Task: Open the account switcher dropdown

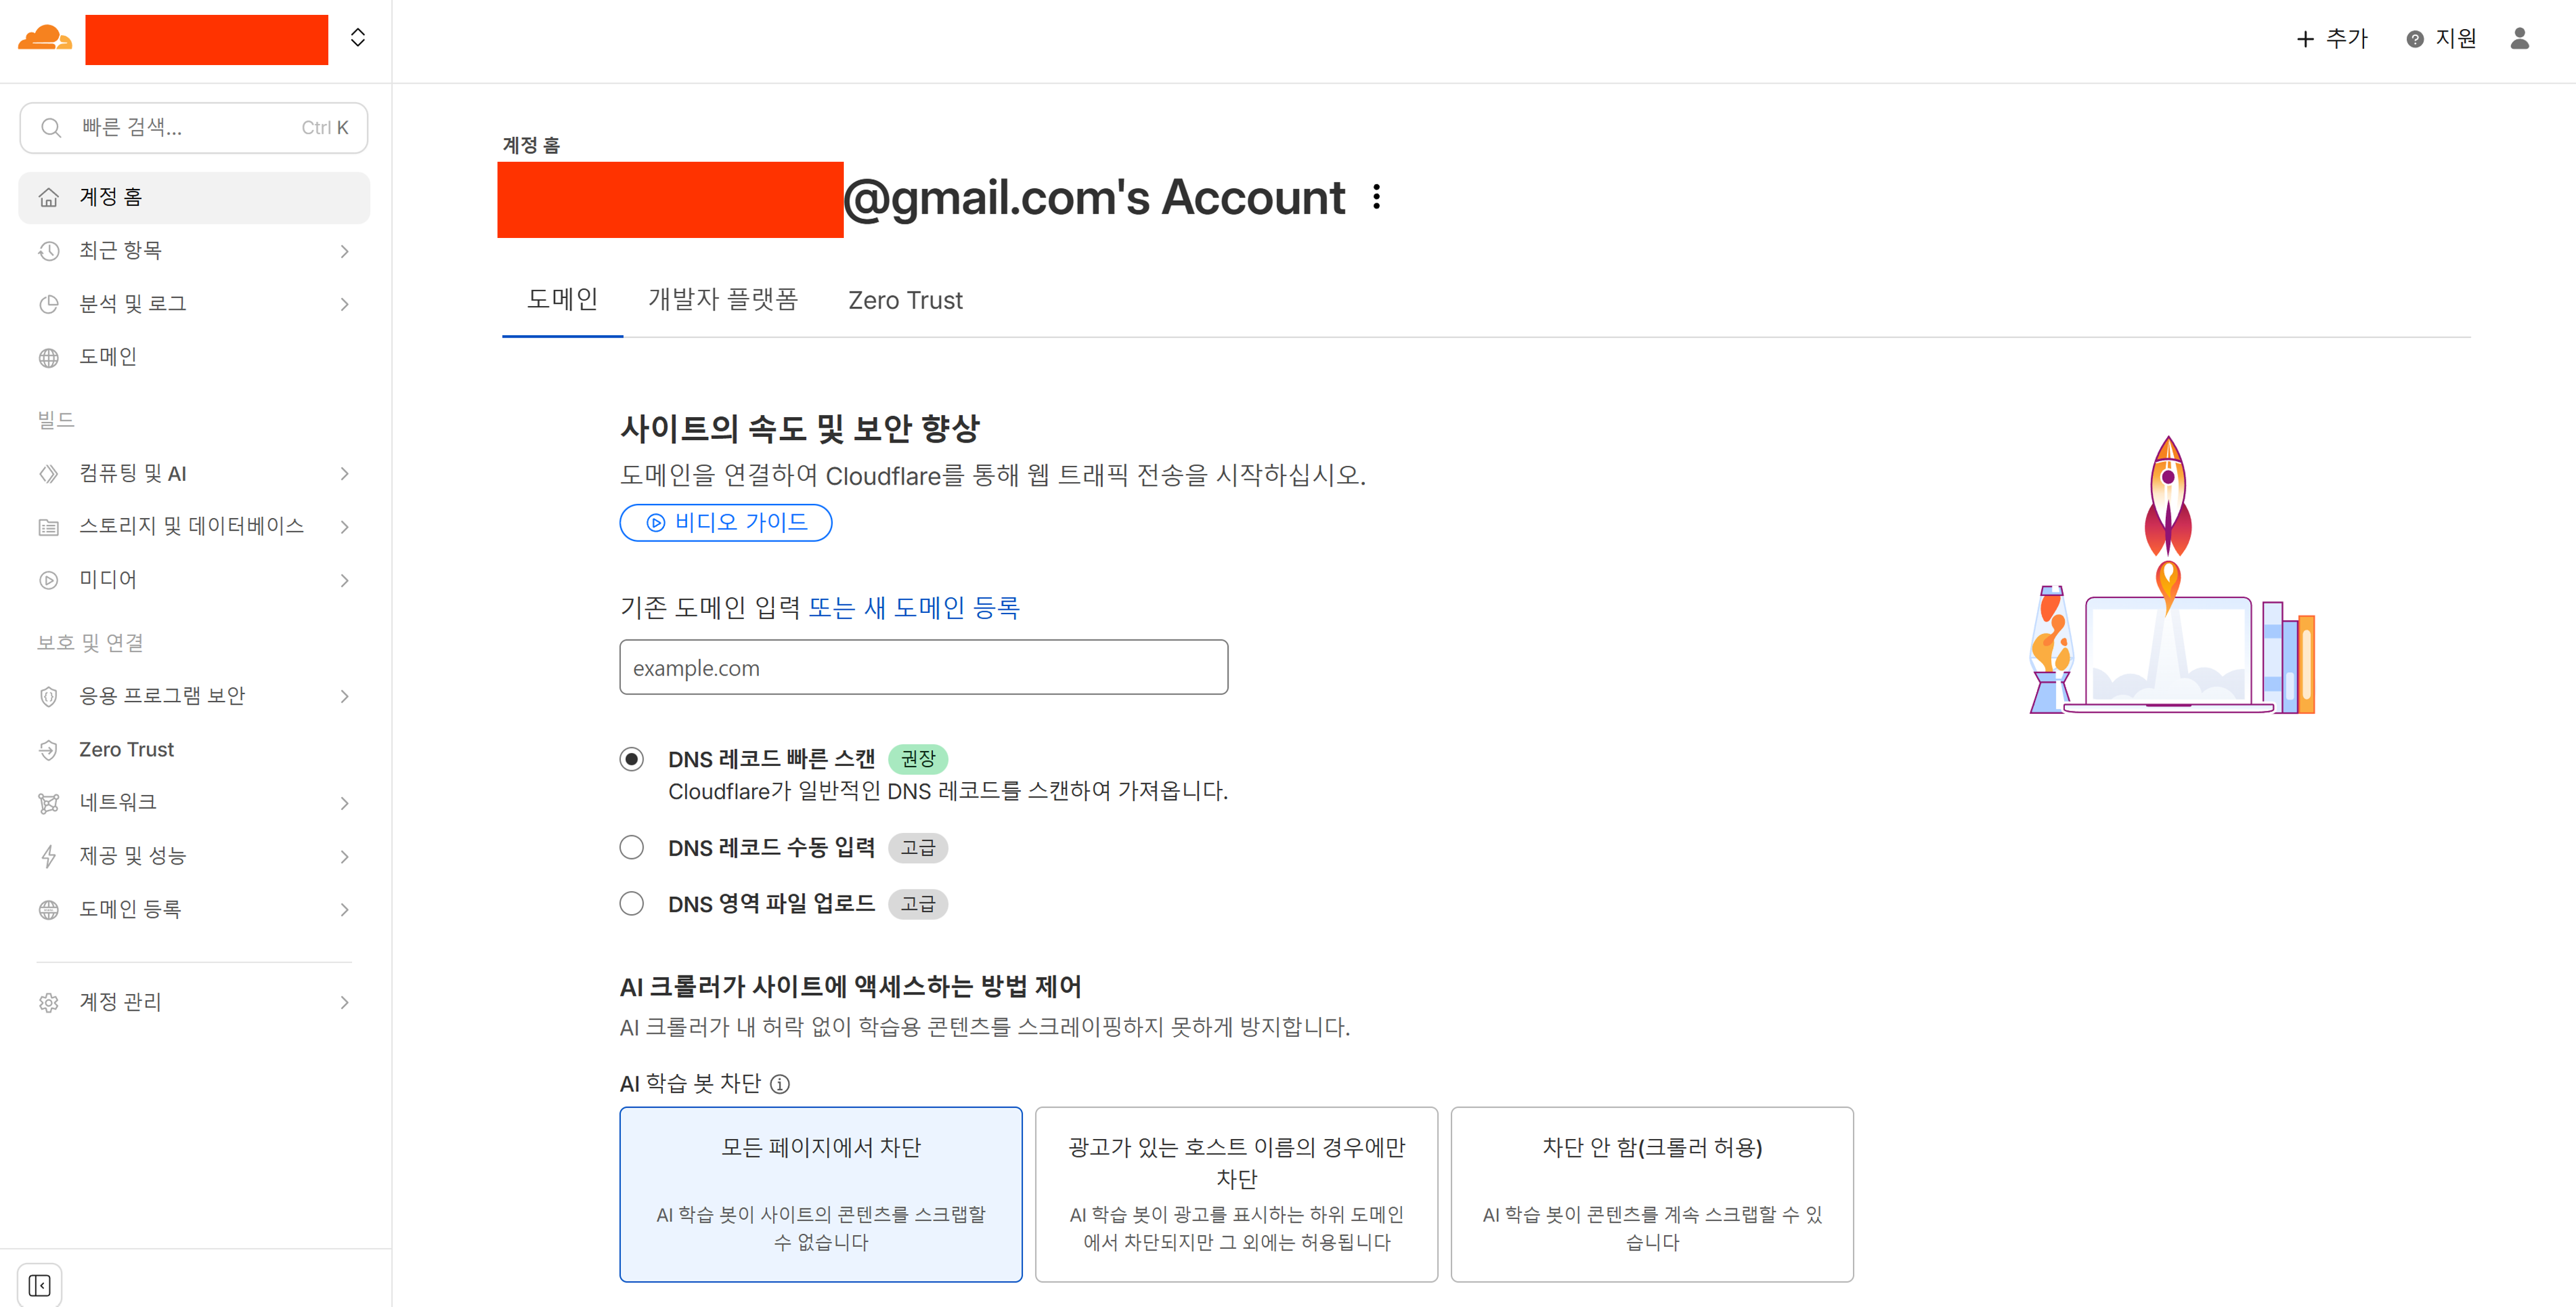Action: (x=358, y=38)
